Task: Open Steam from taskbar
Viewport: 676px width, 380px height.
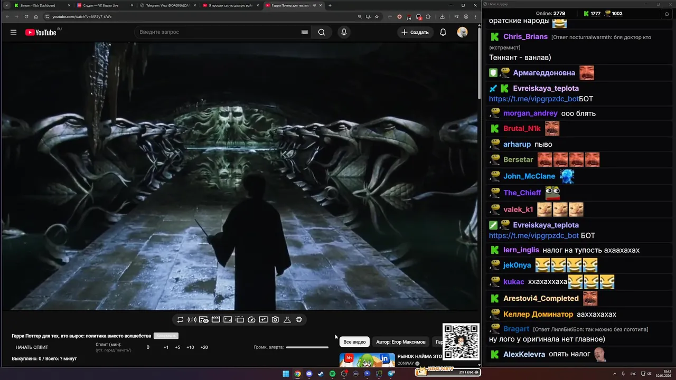Action: pyautogui.click(x=321, y=374)
